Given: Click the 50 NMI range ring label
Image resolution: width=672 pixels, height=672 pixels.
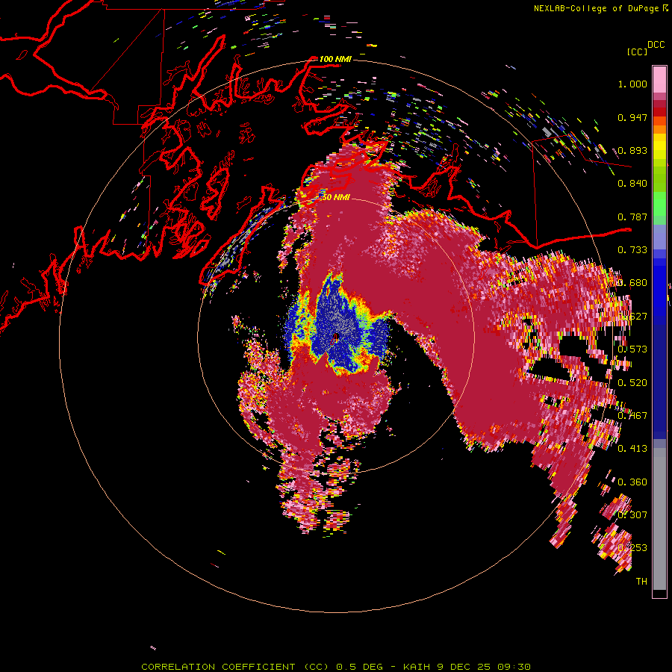Looking at the screenshot, I should [x=335, y=197].
